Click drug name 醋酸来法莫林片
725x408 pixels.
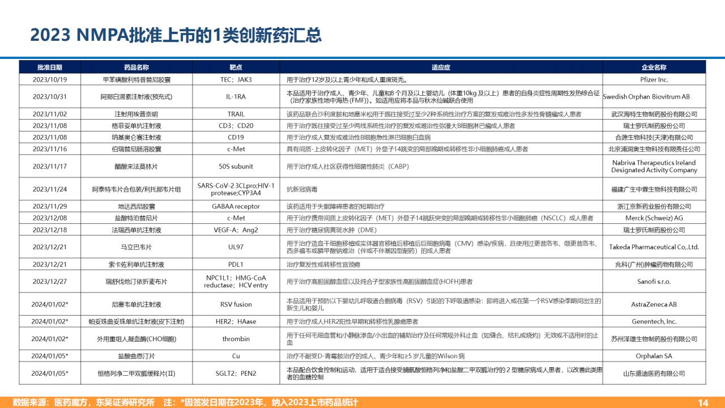click(x=137, y=167)
